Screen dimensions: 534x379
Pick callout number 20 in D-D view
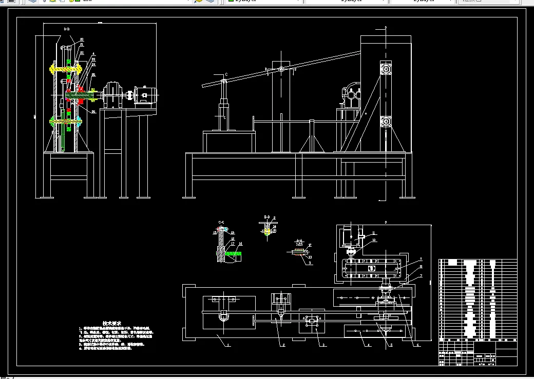click(x=82, y=39)
